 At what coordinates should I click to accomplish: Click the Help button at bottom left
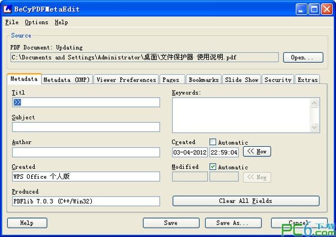pos(27,223)
